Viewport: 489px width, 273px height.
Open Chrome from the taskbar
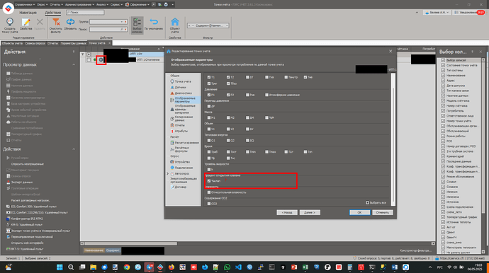point(127,267)
